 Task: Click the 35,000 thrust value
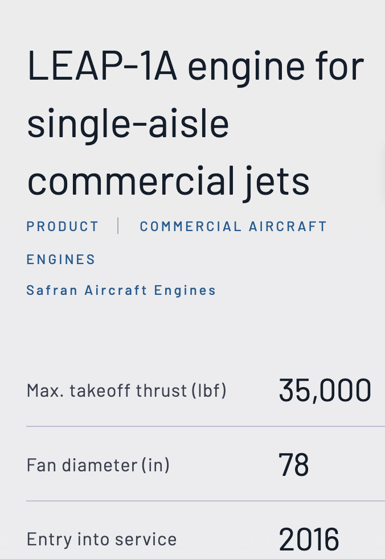pyautogui.click(x=325, y=391)
